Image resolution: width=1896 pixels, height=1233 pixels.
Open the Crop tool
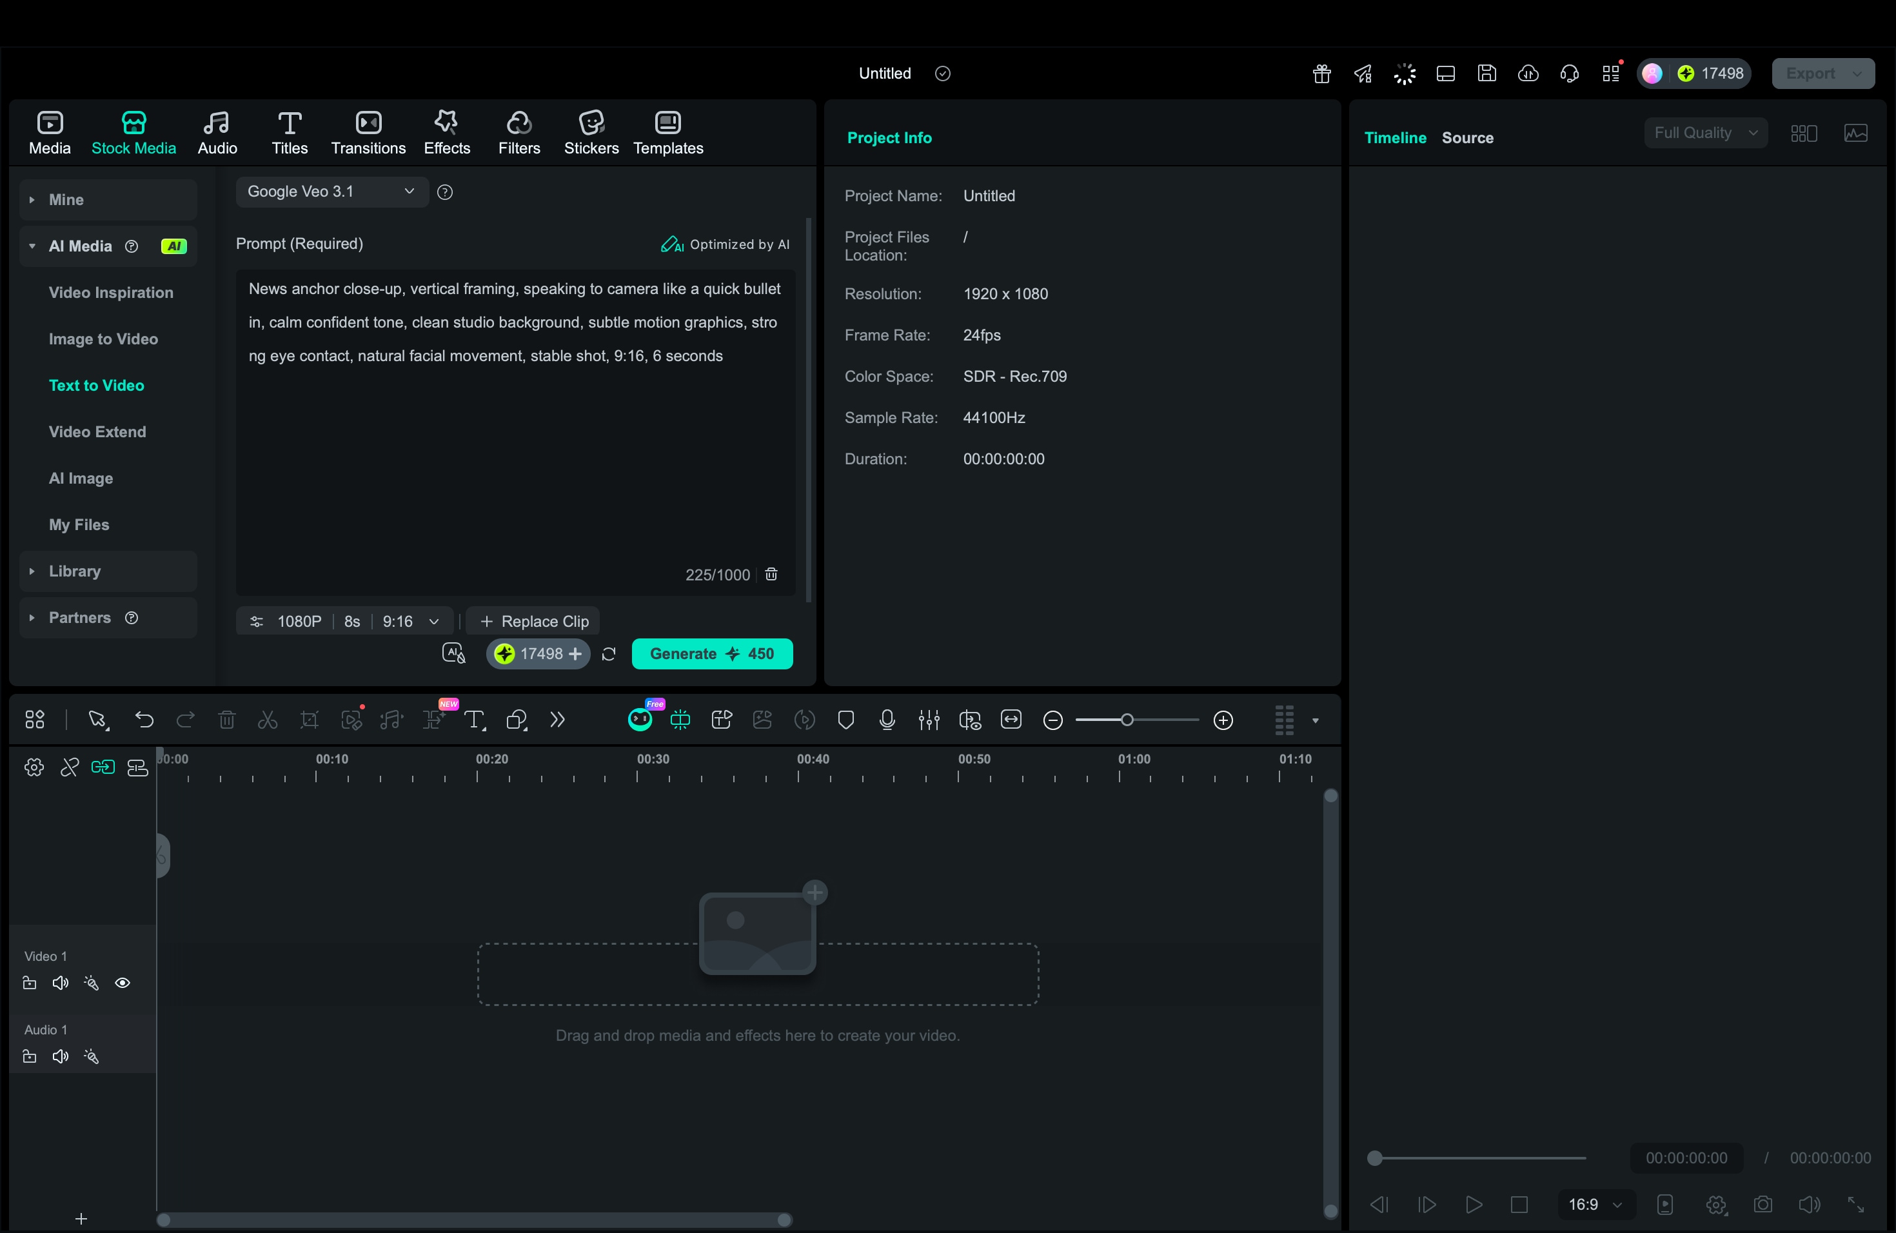click(x=310, y=719)
